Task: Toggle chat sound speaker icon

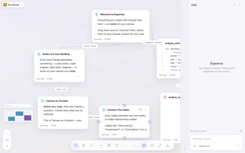Action: pyautogui.click(x=234, y=5)
